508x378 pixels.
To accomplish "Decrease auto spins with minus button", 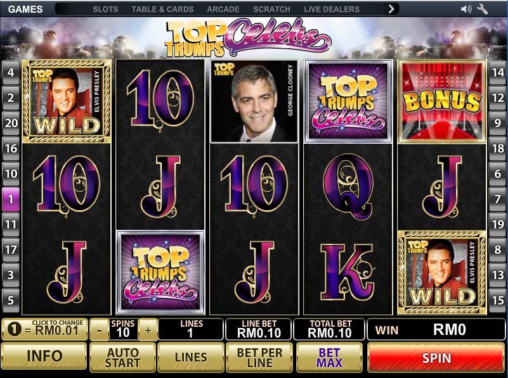I will [100, 330].
